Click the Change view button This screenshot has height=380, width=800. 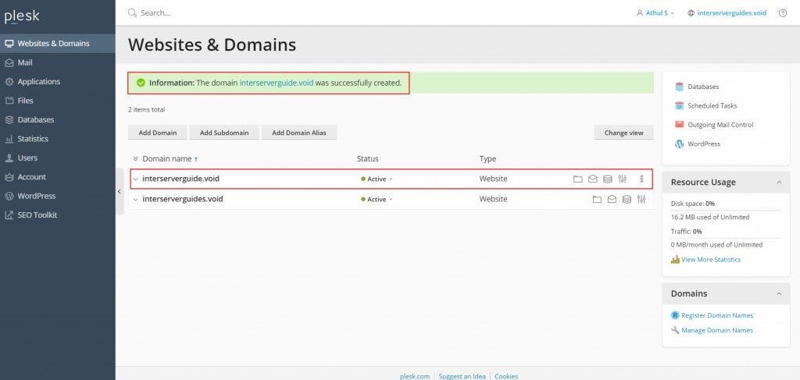click(624, 133)
